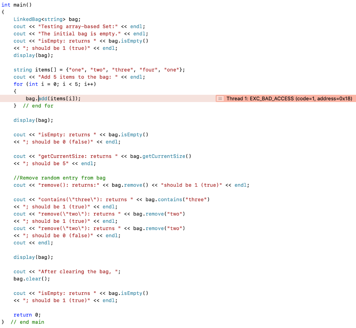Select the LinkedBag type identifier
The width and height of the screenshot is (356, 328).
[x=26, y=19]
